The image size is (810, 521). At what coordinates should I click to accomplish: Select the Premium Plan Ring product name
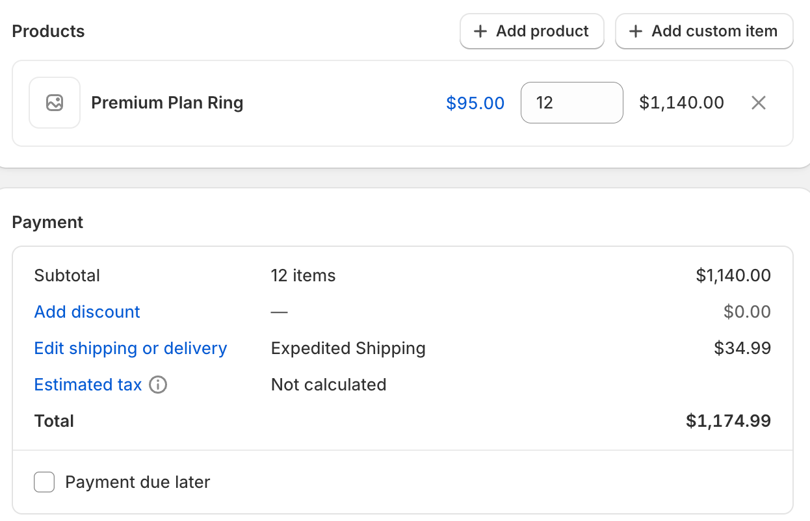coord(167,103)
